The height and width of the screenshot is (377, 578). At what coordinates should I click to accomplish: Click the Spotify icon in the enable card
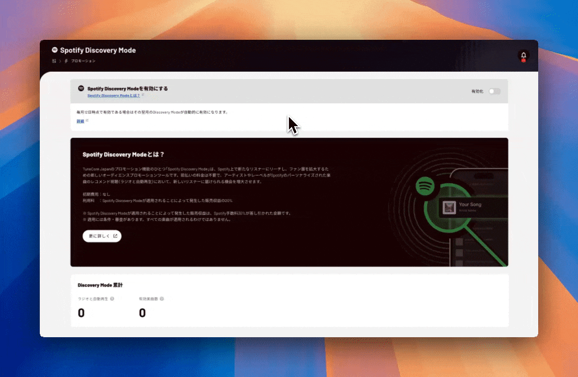pyautogui.click(x=81, y=88)
